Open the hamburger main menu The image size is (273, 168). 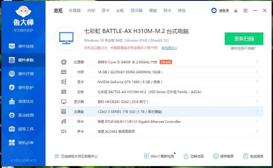click(245, 11)
